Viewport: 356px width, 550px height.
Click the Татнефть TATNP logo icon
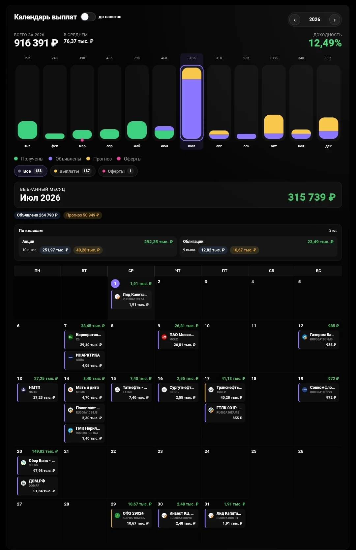[x=117, y=390]
